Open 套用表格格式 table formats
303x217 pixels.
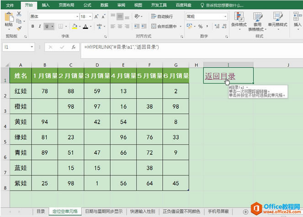tap(257, 21)
